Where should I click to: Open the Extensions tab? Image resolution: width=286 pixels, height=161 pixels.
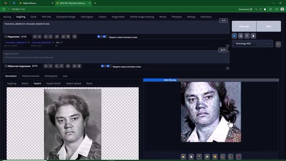click(x=206, y=17)
